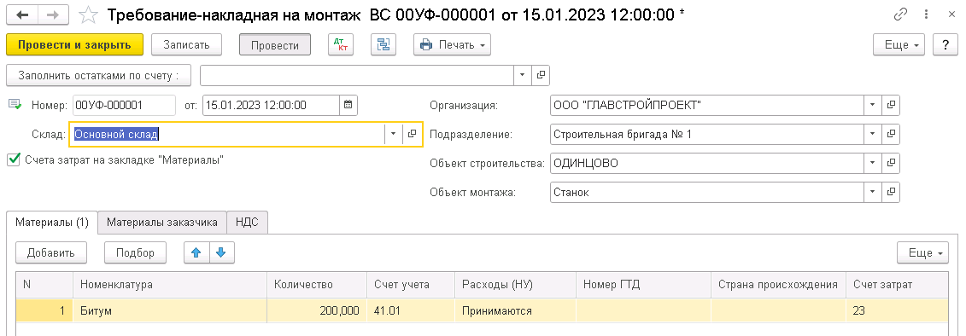The height and width of the screenshot is (336, 966).
Task: Switch to Материалы (1) tab
Action: pos(52,223)
